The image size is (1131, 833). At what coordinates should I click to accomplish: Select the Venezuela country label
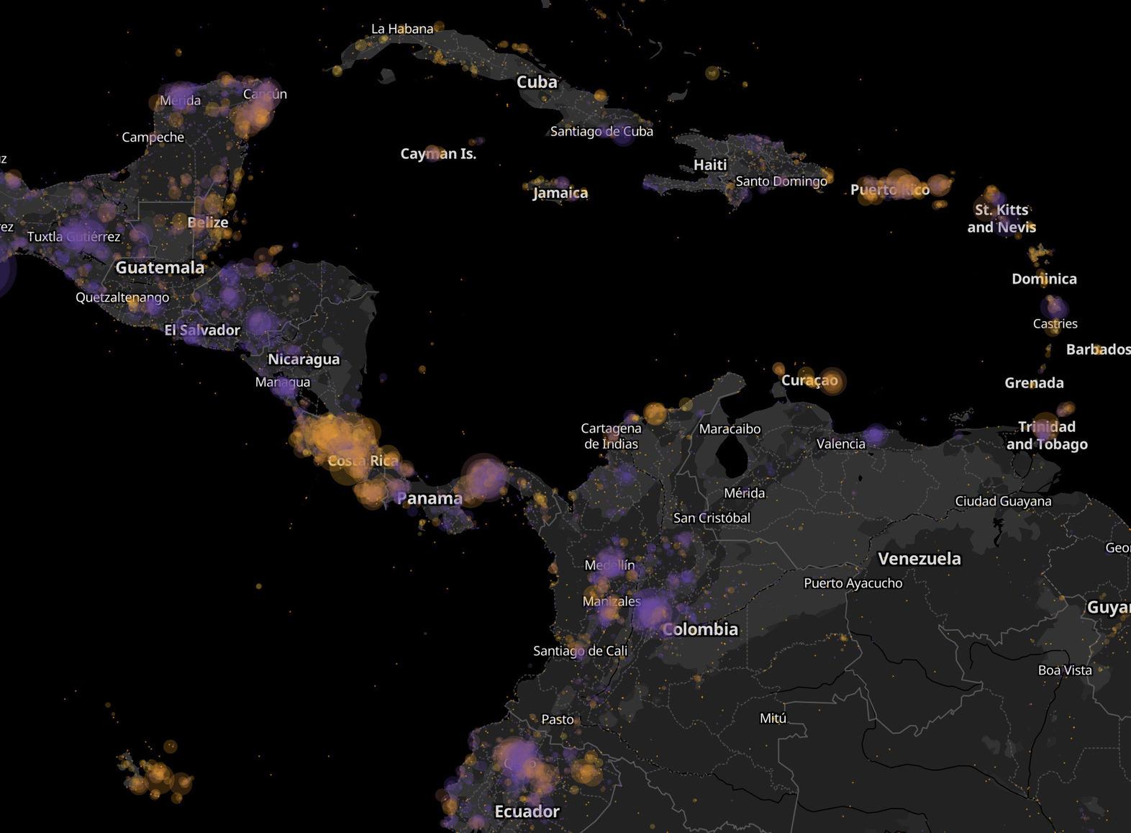point(919,559)
